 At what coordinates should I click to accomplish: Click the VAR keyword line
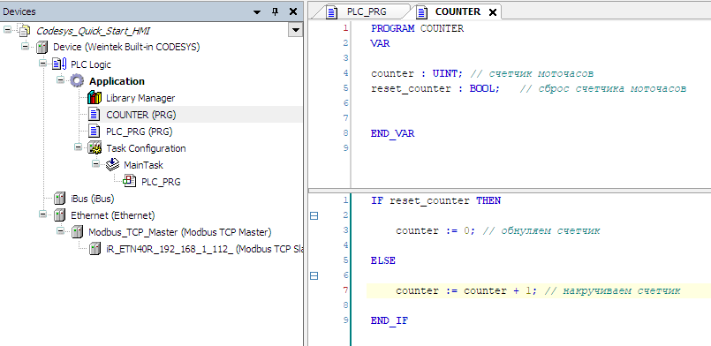point(380,43)
